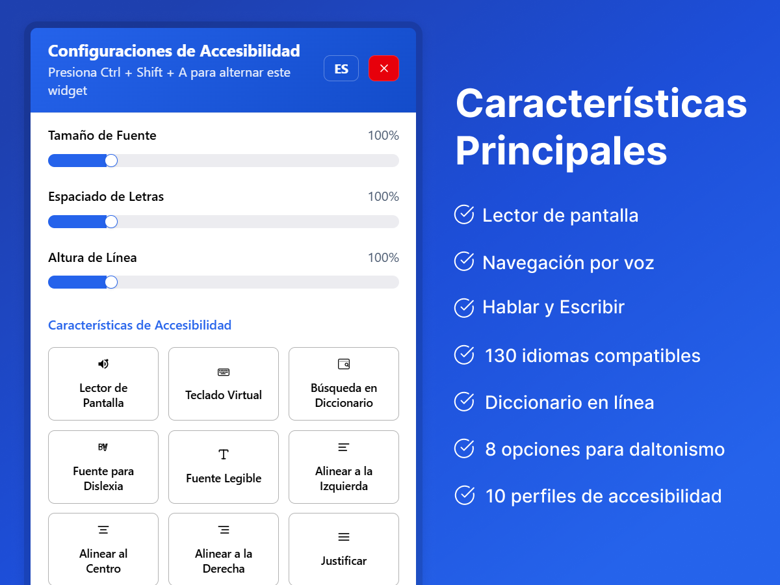Click the Configuraciones de Accesibilidad title
This screenshot has width=780, height=585.
click(x=174, y=51)
